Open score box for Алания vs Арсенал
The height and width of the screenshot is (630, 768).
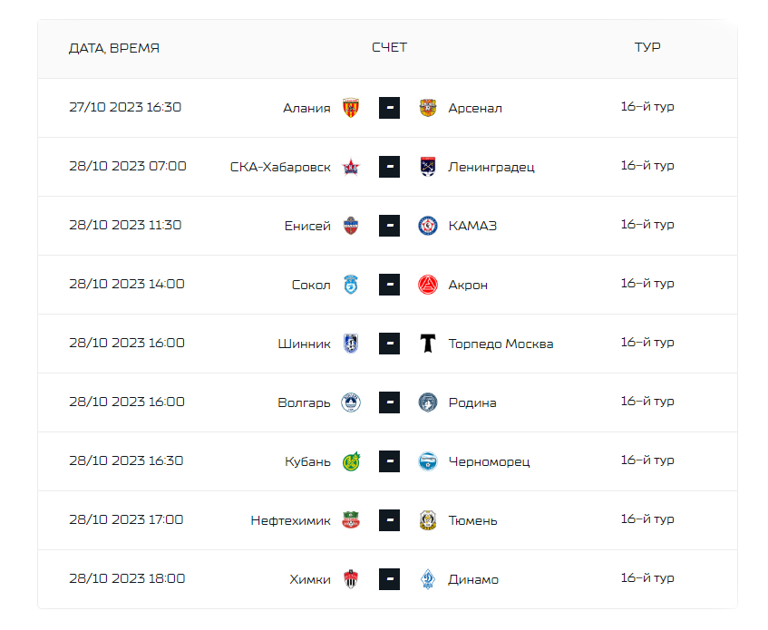(x=389, y=108)
